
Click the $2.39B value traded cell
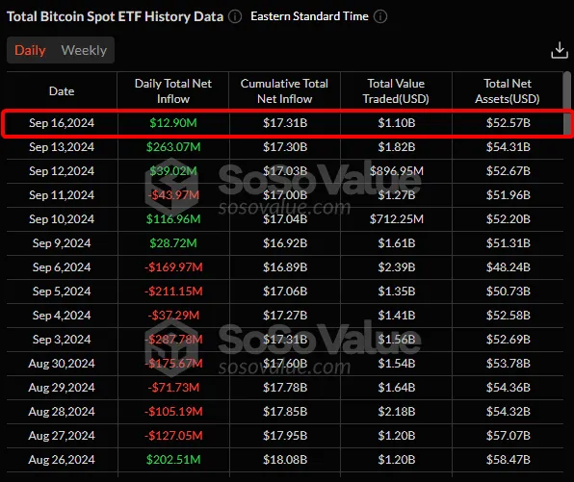[x=397, y=267]
